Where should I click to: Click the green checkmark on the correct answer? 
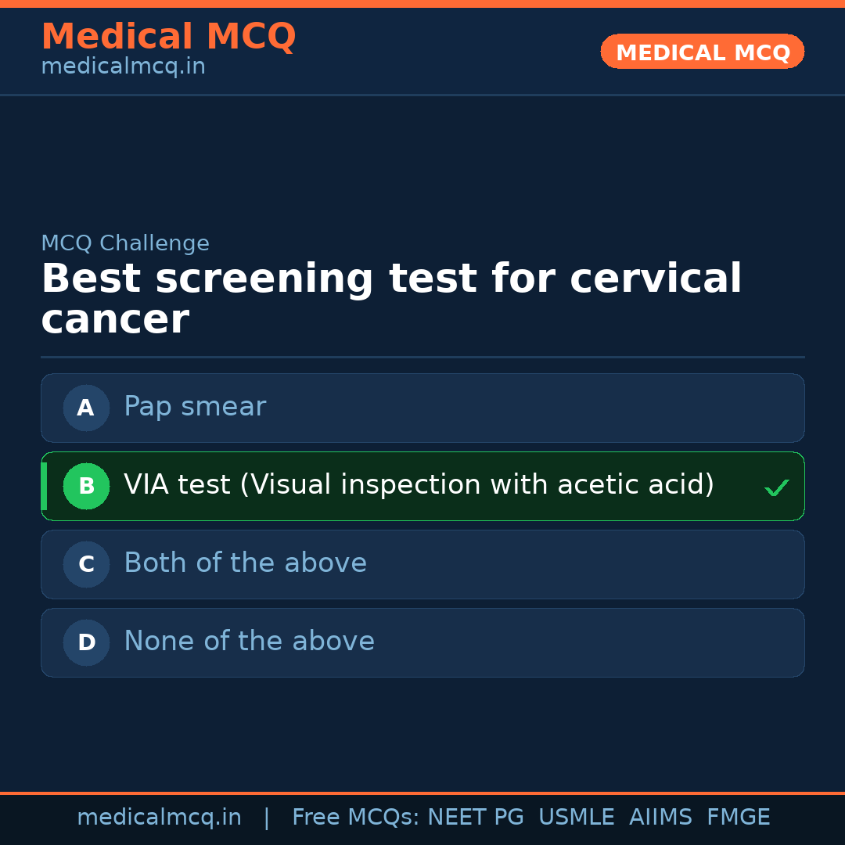[777, 487]
